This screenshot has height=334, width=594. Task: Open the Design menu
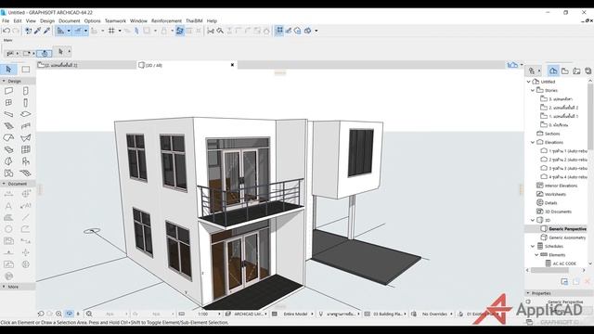[47, 20]
